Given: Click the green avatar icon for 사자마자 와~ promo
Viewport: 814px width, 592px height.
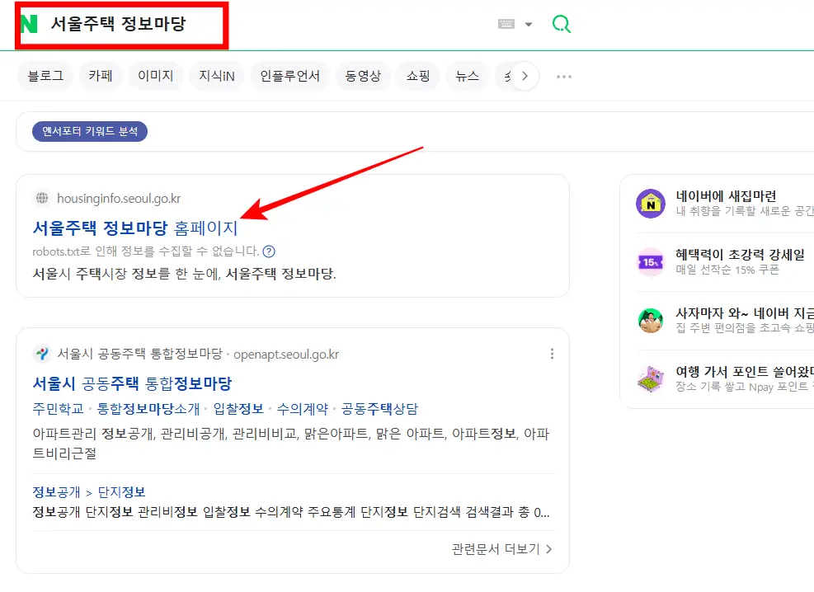Looking at the screenshot, I should coord(651,321).
